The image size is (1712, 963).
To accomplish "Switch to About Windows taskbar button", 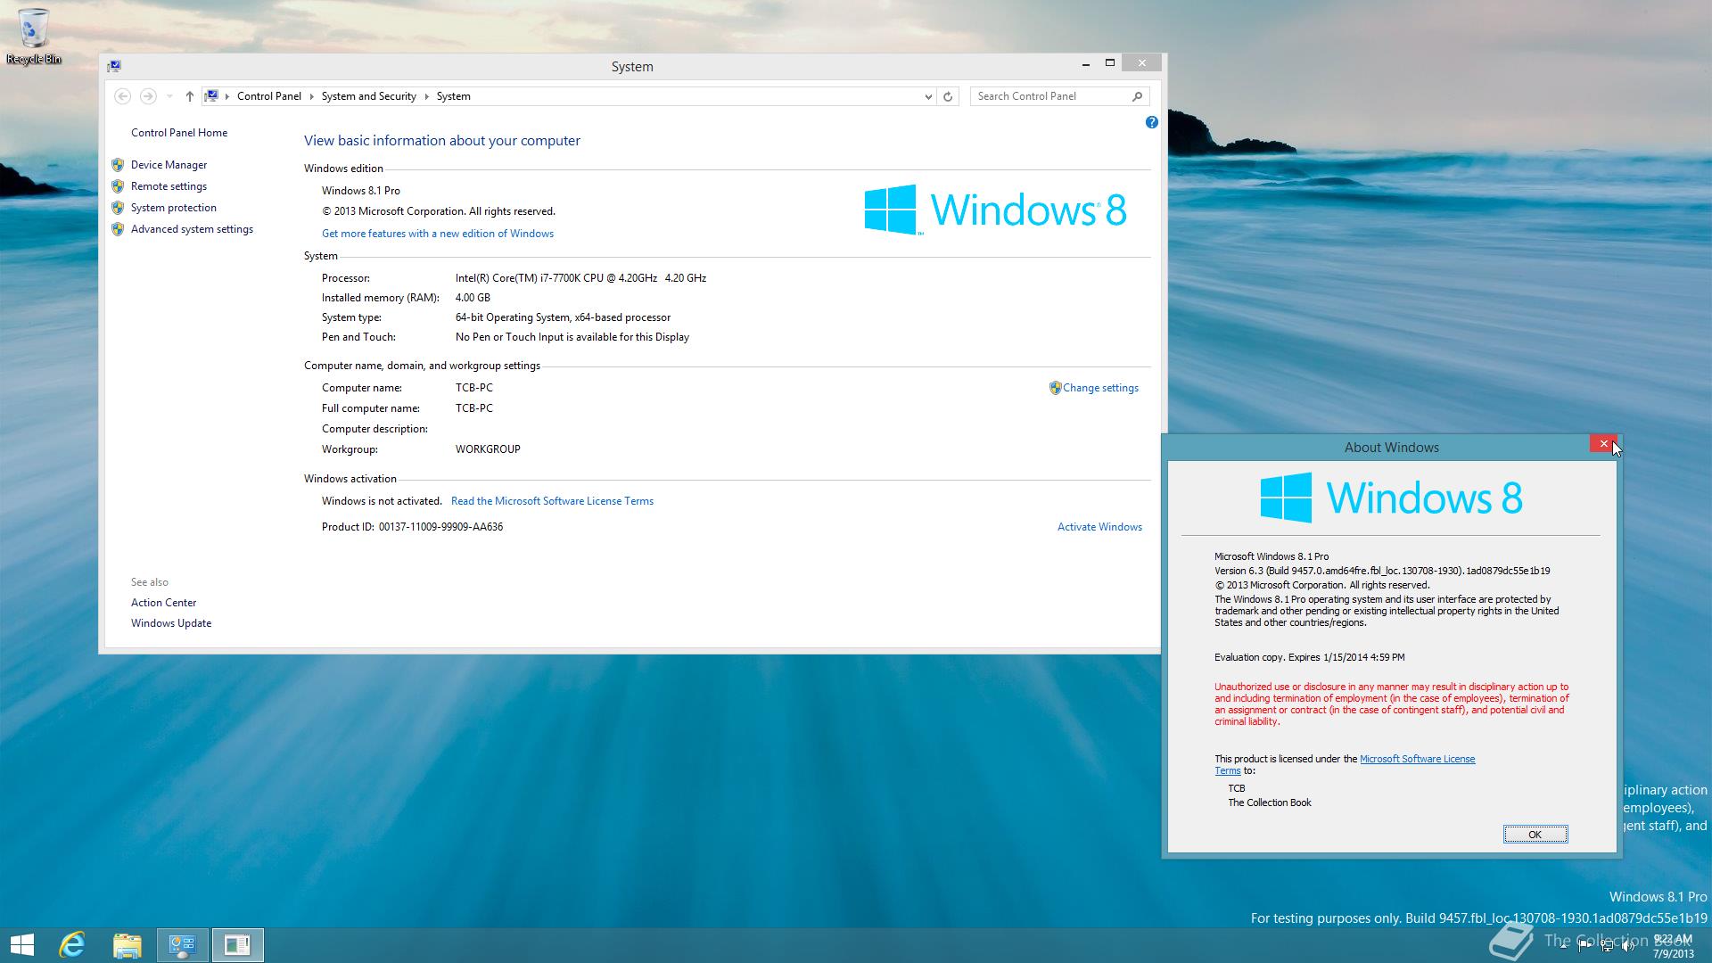I will pos(237,945).
